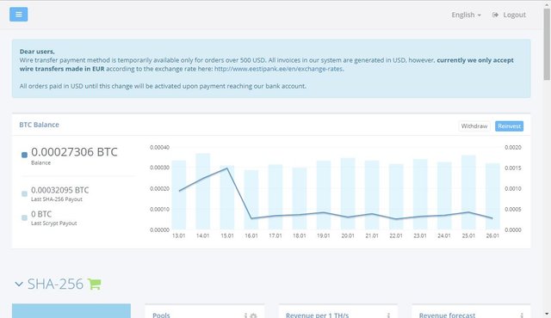551x318 pixels.
Task: Click the Reinvest button
Action: (x=509, y=126)
